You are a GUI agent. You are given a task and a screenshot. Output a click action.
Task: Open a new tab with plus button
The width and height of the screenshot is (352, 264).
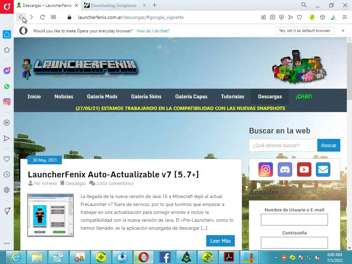click(154, 5)
